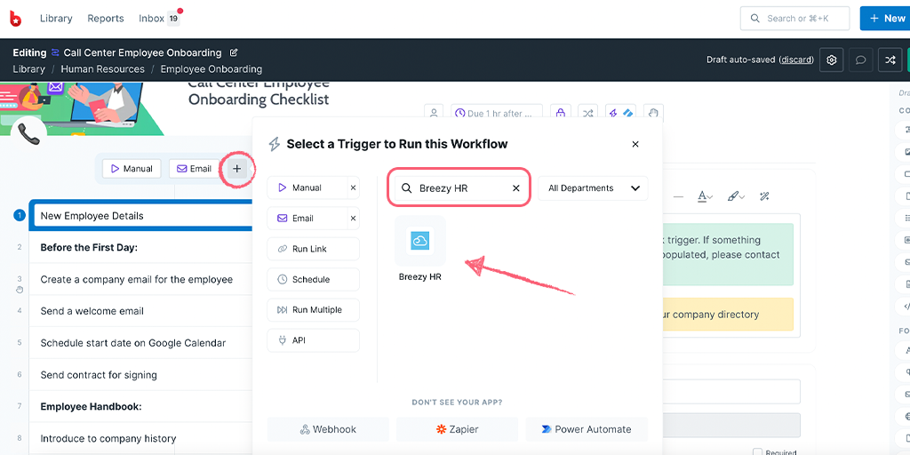
Task: Open the highlighter color dropdown
Action: click(x=735, y=196)
